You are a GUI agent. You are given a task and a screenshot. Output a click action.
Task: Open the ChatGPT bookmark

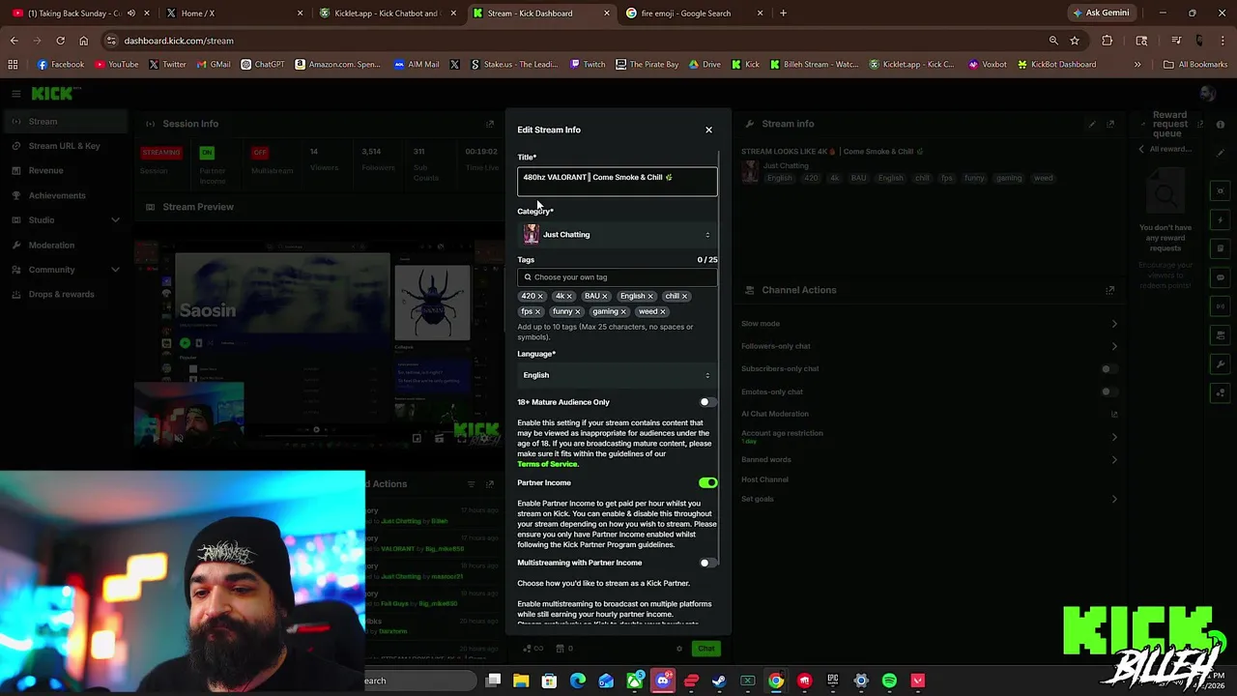pos(263,65)
